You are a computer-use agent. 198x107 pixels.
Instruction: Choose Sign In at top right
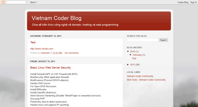pos(193,2)
